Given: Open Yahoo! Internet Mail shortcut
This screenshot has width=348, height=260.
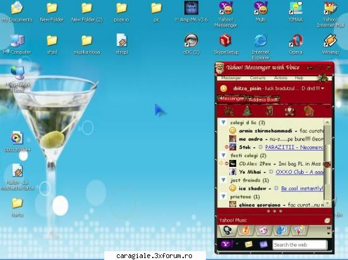Looking at the screenshot, I should (x=330, y=14).
